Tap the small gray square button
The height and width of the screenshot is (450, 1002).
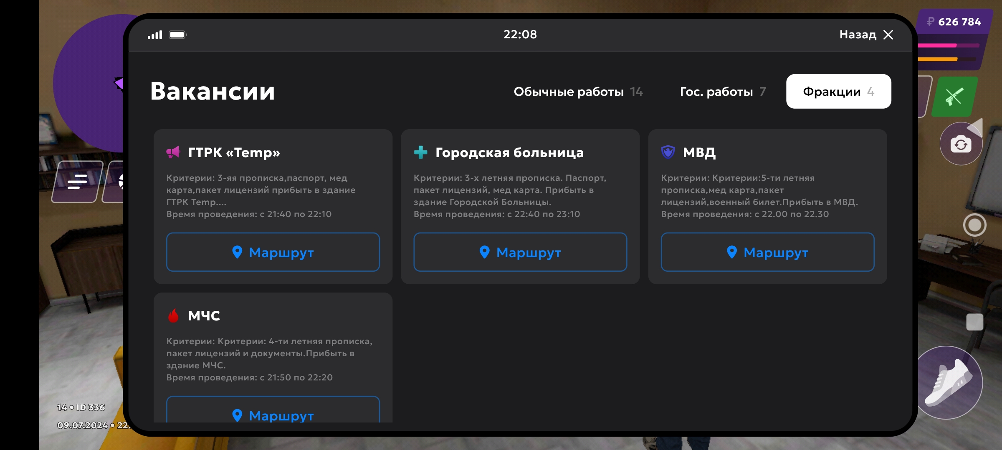[974, 322]
